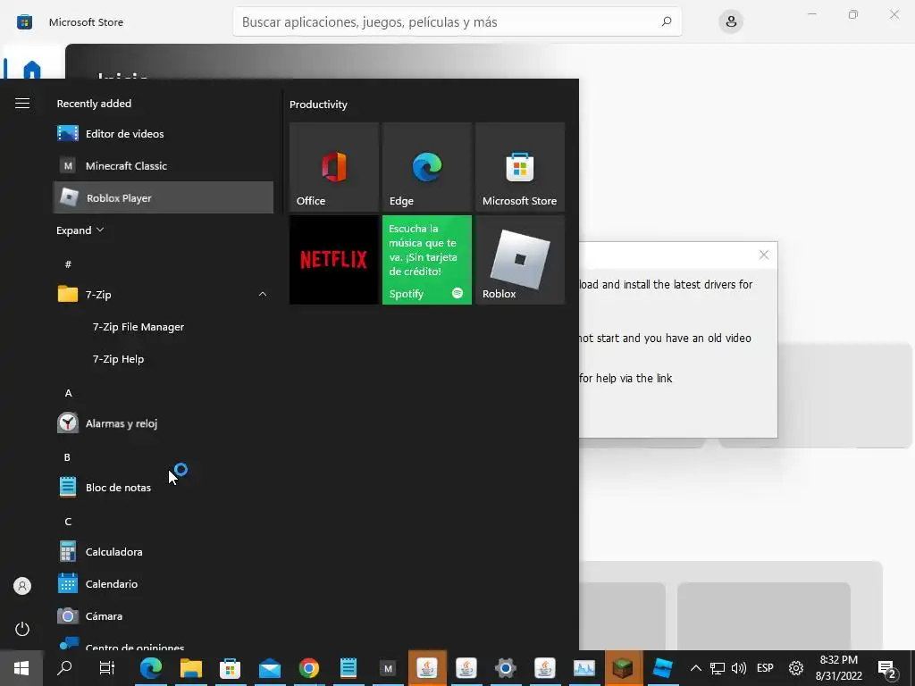
Task: Open the Microsoft Store account profile icon
Action: [731, 21]
